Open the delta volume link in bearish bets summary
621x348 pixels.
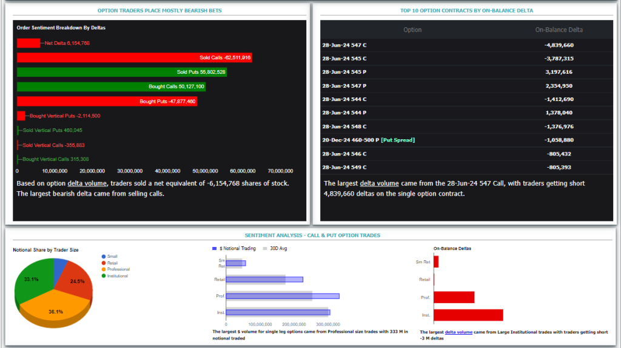pyautogui.click(x=87, y=183)
